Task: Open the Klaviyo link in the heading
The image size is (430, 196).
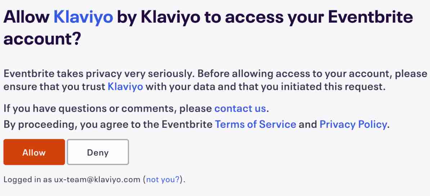Action: [83, 17]
